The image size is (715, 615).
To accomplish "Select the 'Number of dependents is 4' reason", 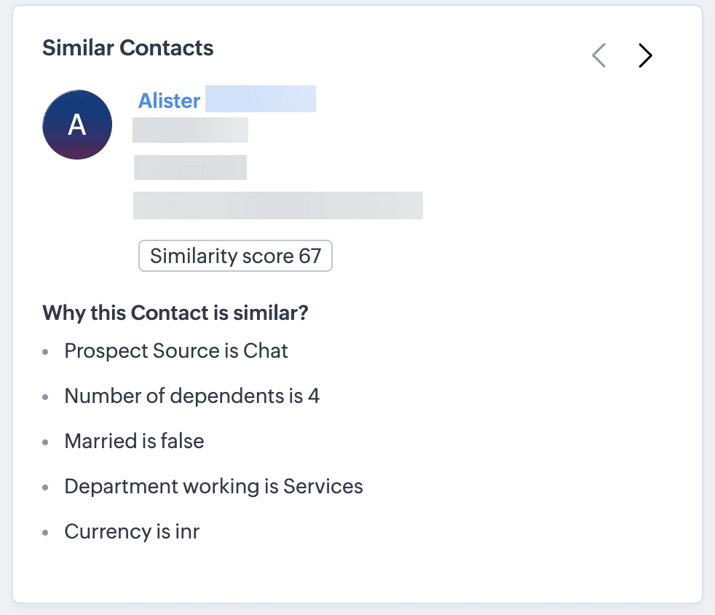I will [x=192, y=396].
